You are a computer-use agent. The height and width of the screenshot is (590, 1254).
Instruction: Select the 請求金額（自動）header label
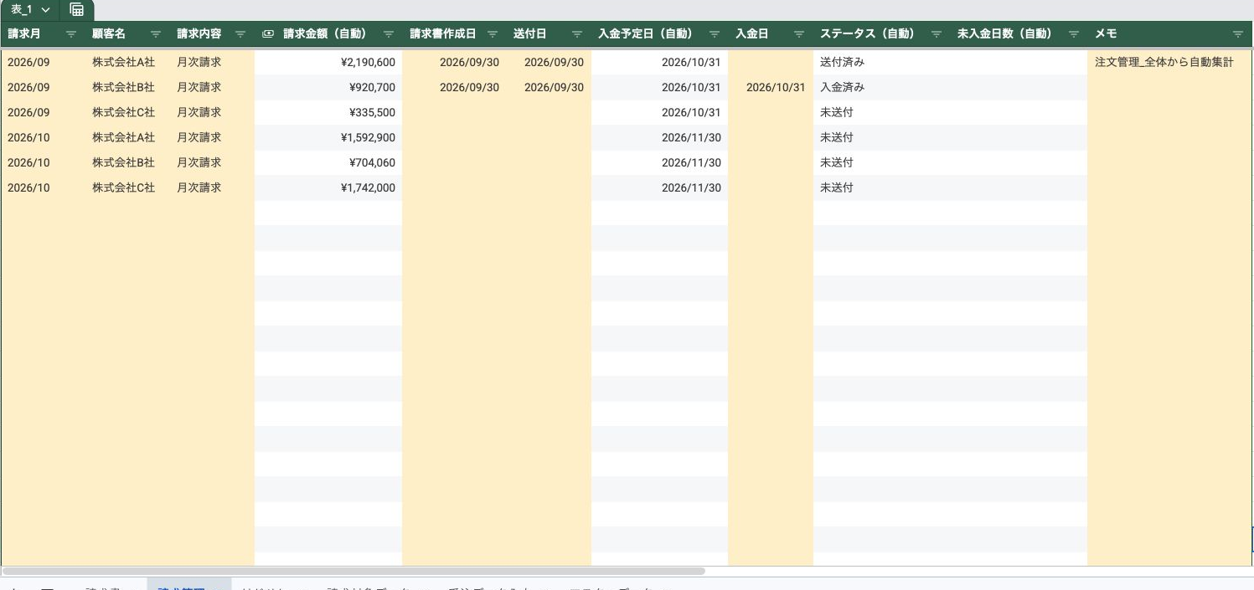pyautogui.click(x=325, y=34)
